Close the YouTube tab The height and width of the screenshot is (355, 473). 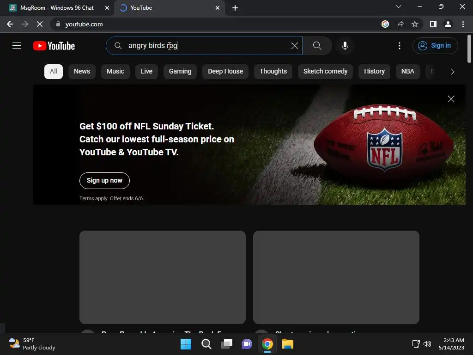(218, 8)
